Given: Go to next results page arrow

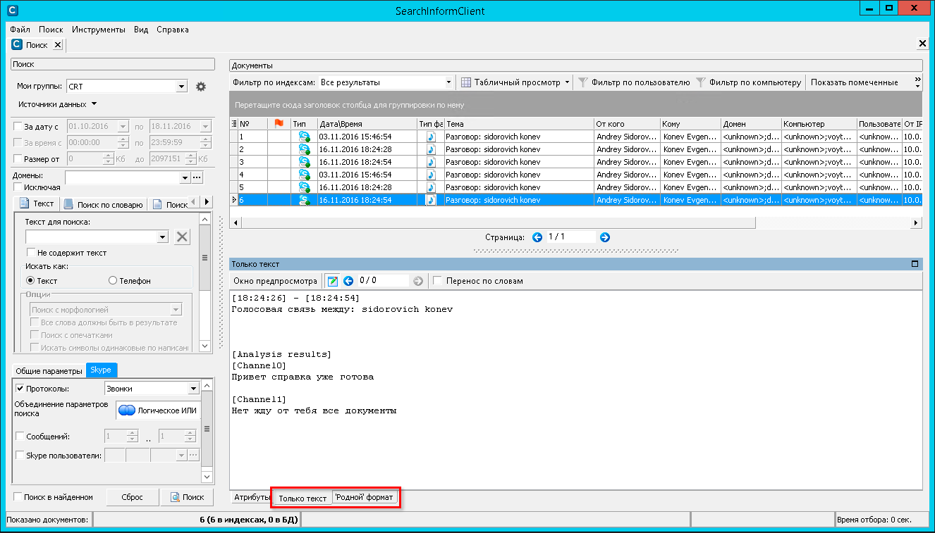Looking at the screenshot, I should point(604,237).
